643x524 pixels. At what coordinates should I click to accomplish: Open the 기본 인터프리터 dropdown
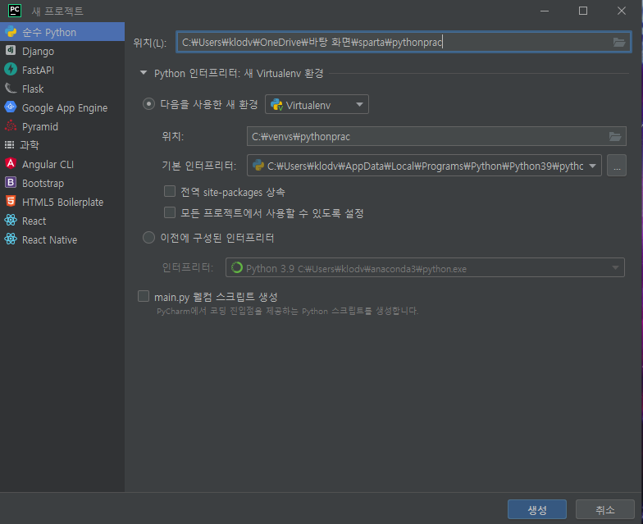pos(424,166)
